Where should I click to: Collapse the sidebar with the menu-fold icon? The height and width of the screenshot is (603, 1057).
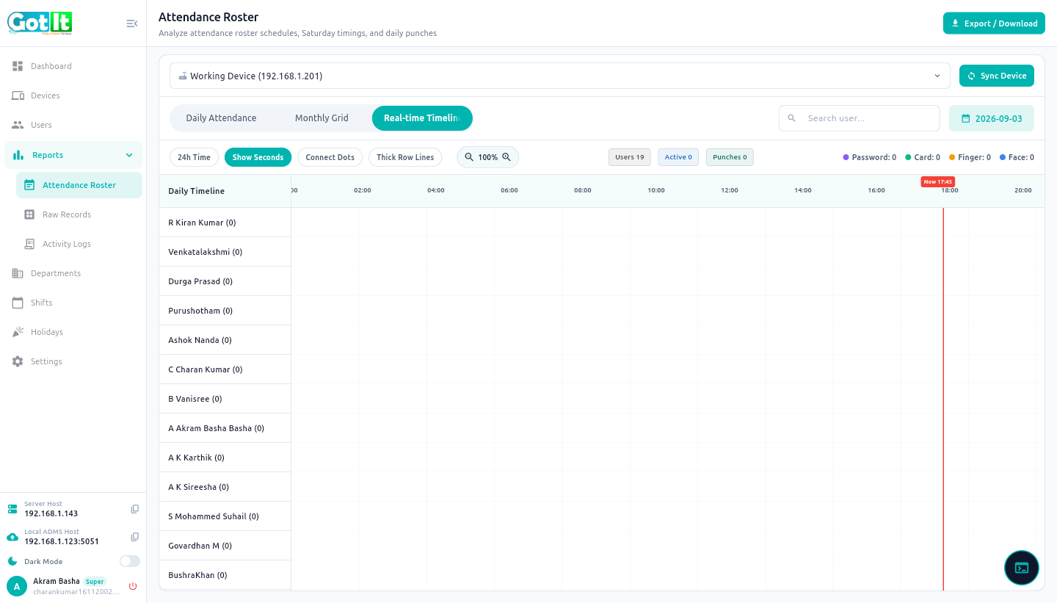click(132, 24)
